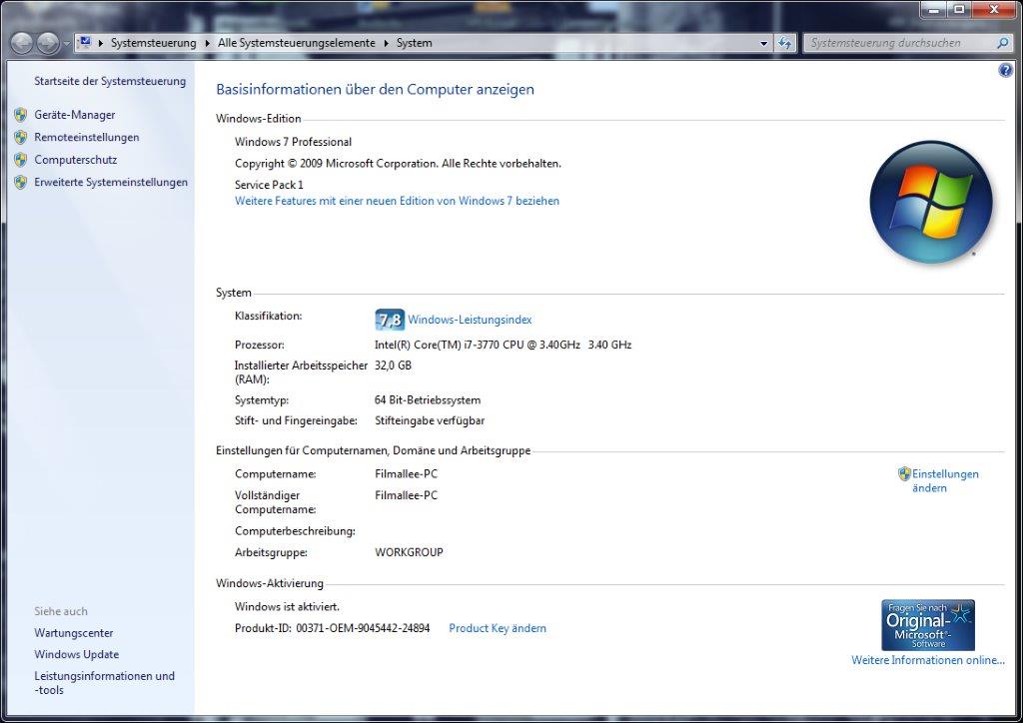1023x723 pixels.
Task: Minimize the System window
Action: [934, 10]
